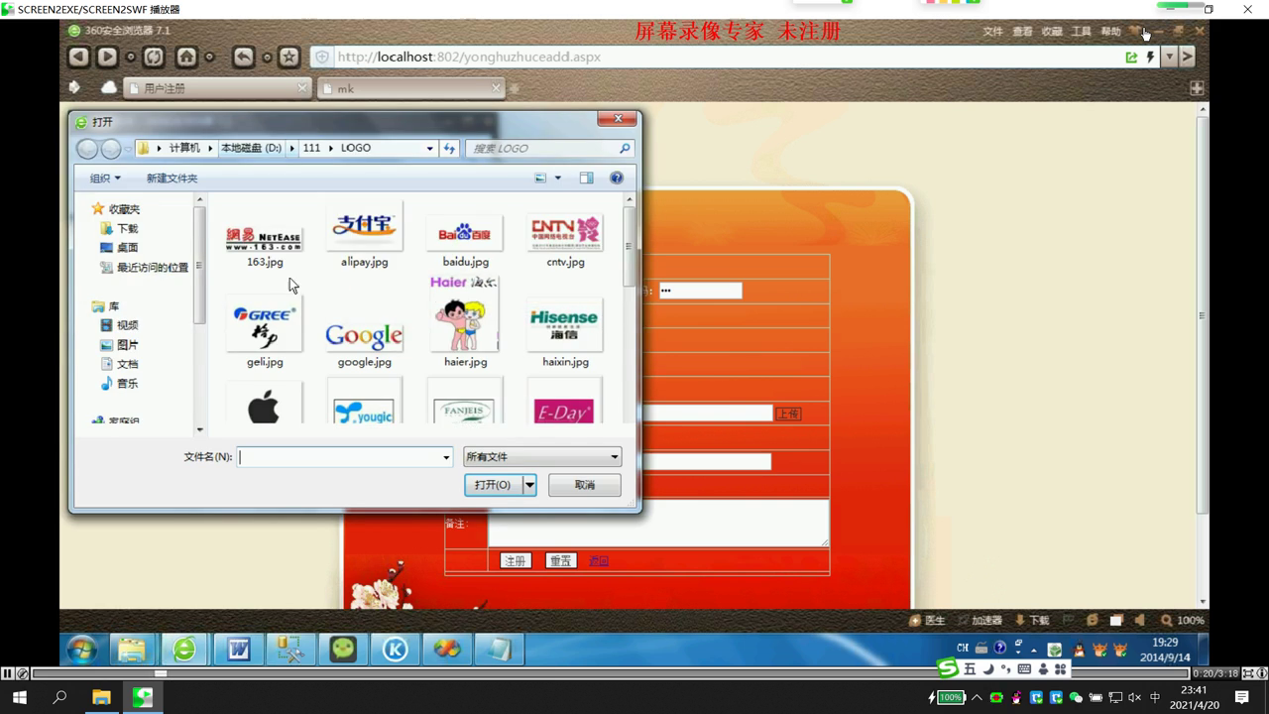Image resolution: width=1269 pixels, height=714 pixels.
Task: Reload the page with the refresh icon
Action: 154,57
